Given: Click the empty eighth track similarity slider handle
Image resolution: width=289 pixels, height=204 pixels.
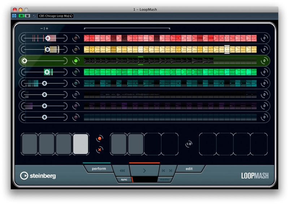Looking at the screenshot, I should (x=44, y=117).
